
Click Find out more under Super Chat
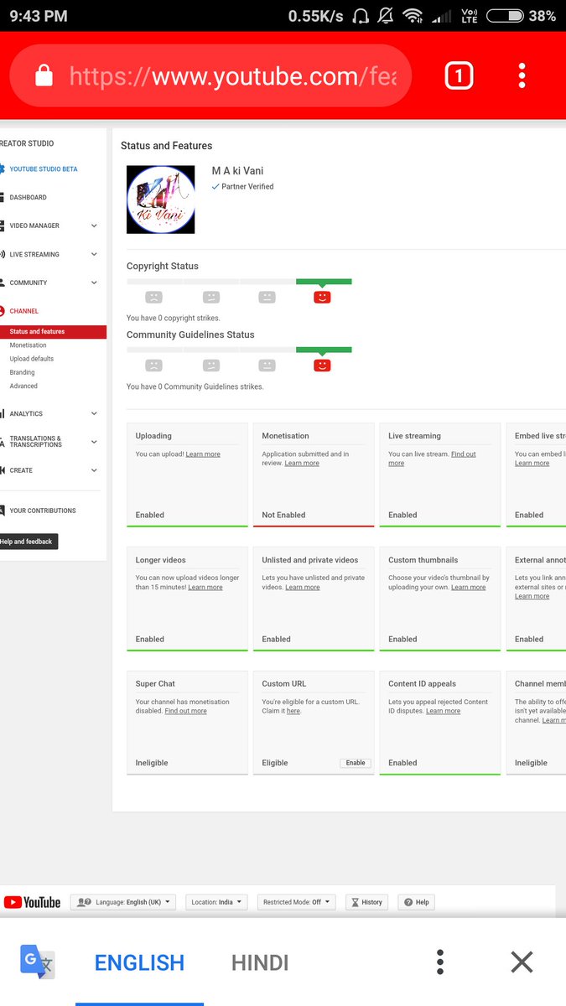coord(185,711)
